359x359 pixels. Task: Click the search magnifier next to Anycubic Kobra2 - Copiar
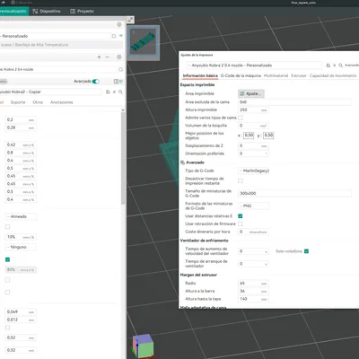pyautogui.click(x=120, y=92)
